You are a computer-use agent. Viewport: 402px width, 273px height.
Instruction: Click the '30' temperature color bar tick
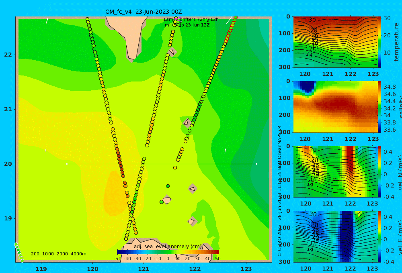(x=387, y=18)
